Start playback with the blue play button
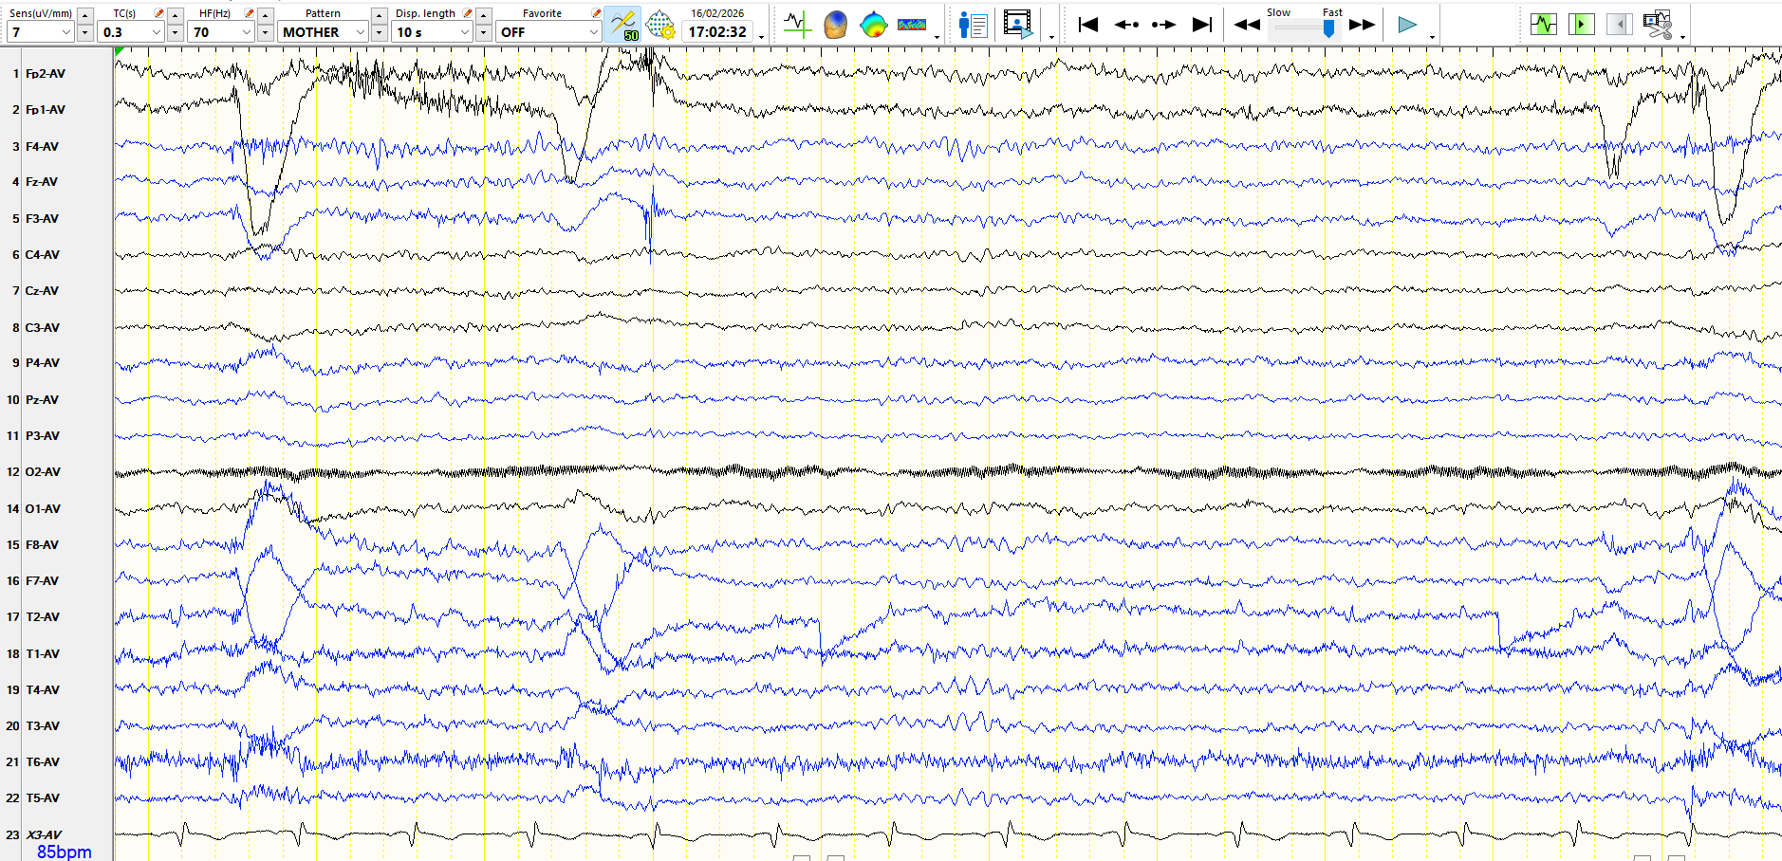Image resolution: width=1782 pixels, height=861 pixels. pos(1407,25)
